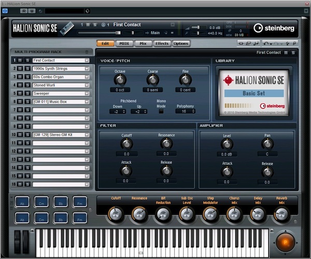Click the HALion Sonic SE Basic Set library image

tap(254, 93)
